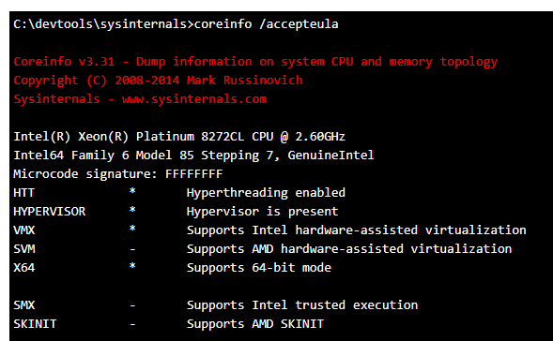Click the Intel64 Family 6 Model 85 line
The image size is (553, 341).
pos(193,156)
